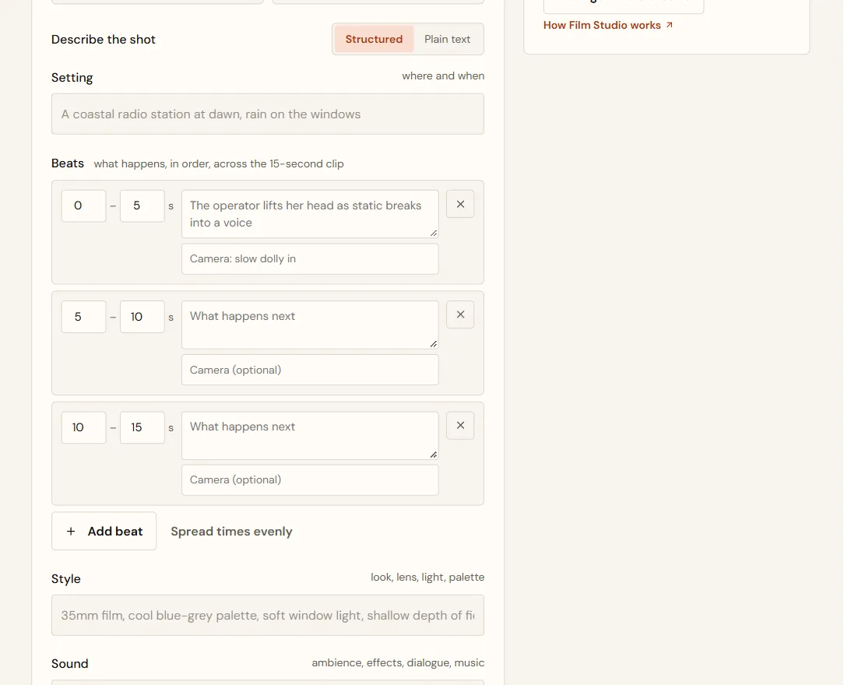Focus the Style input field
This screenshot has width=844, height=685.
click(x=268, y=615)
